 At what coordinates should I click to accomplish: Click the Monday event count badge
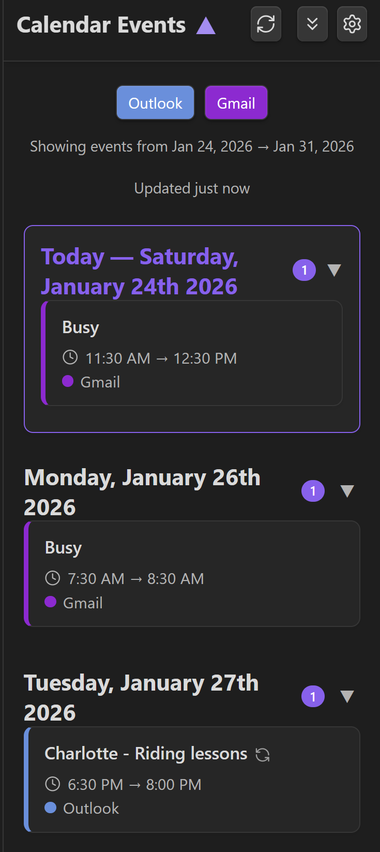313,491
